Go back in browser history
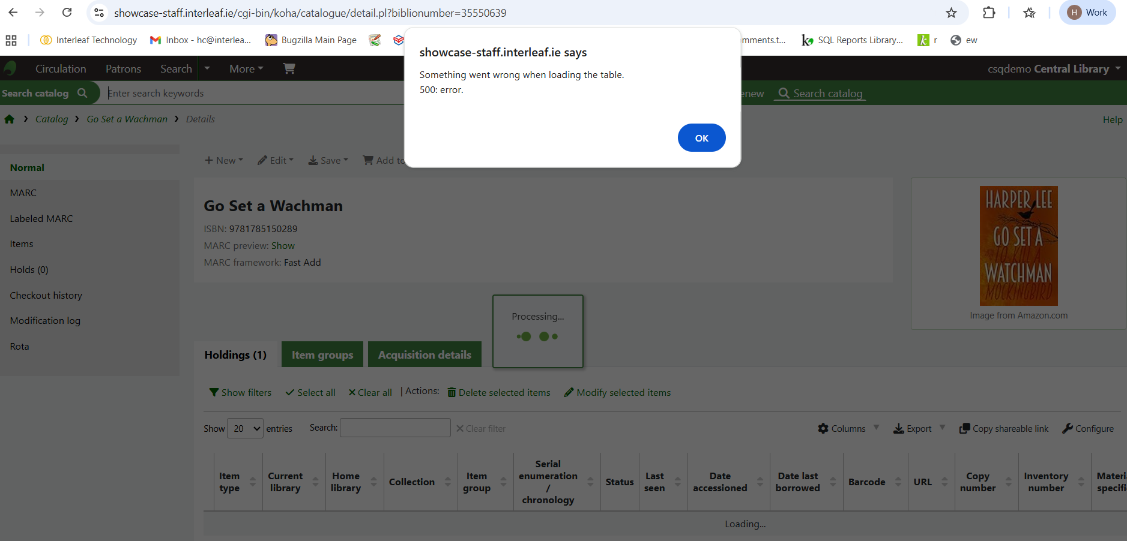Viewport: 1127px width, 541px height. tap(13, 13)
